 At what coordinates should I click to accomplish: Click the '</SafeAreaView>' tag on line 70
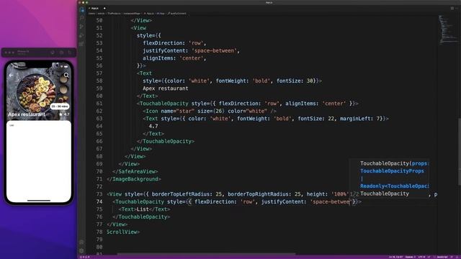(x=135, y=171)
